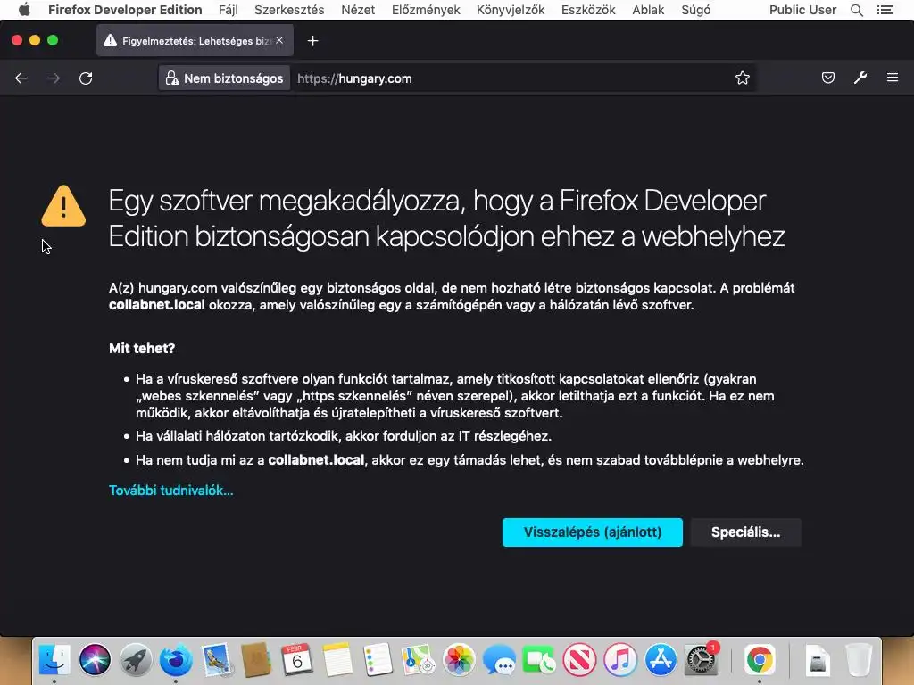The height and width of the screenshot is (685, 914).
Task: Open News app in the dock
Action: point(579,660)
